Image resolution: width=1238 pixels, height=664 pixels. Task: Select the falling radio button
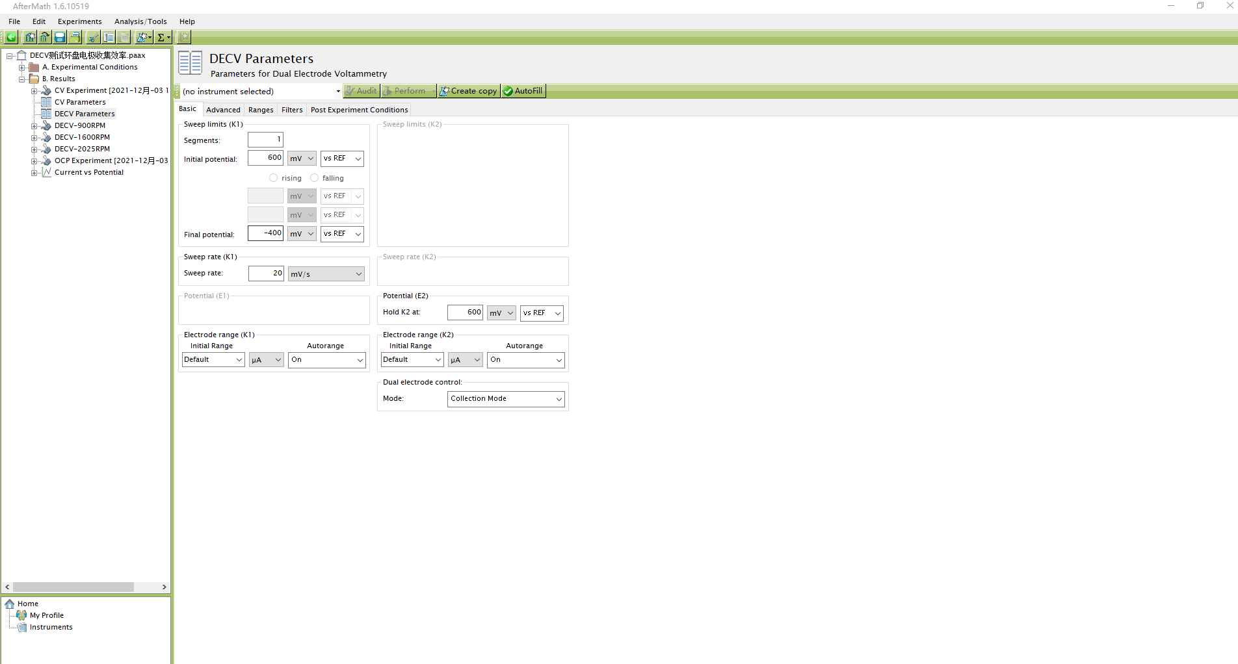[x=315, y=178]
